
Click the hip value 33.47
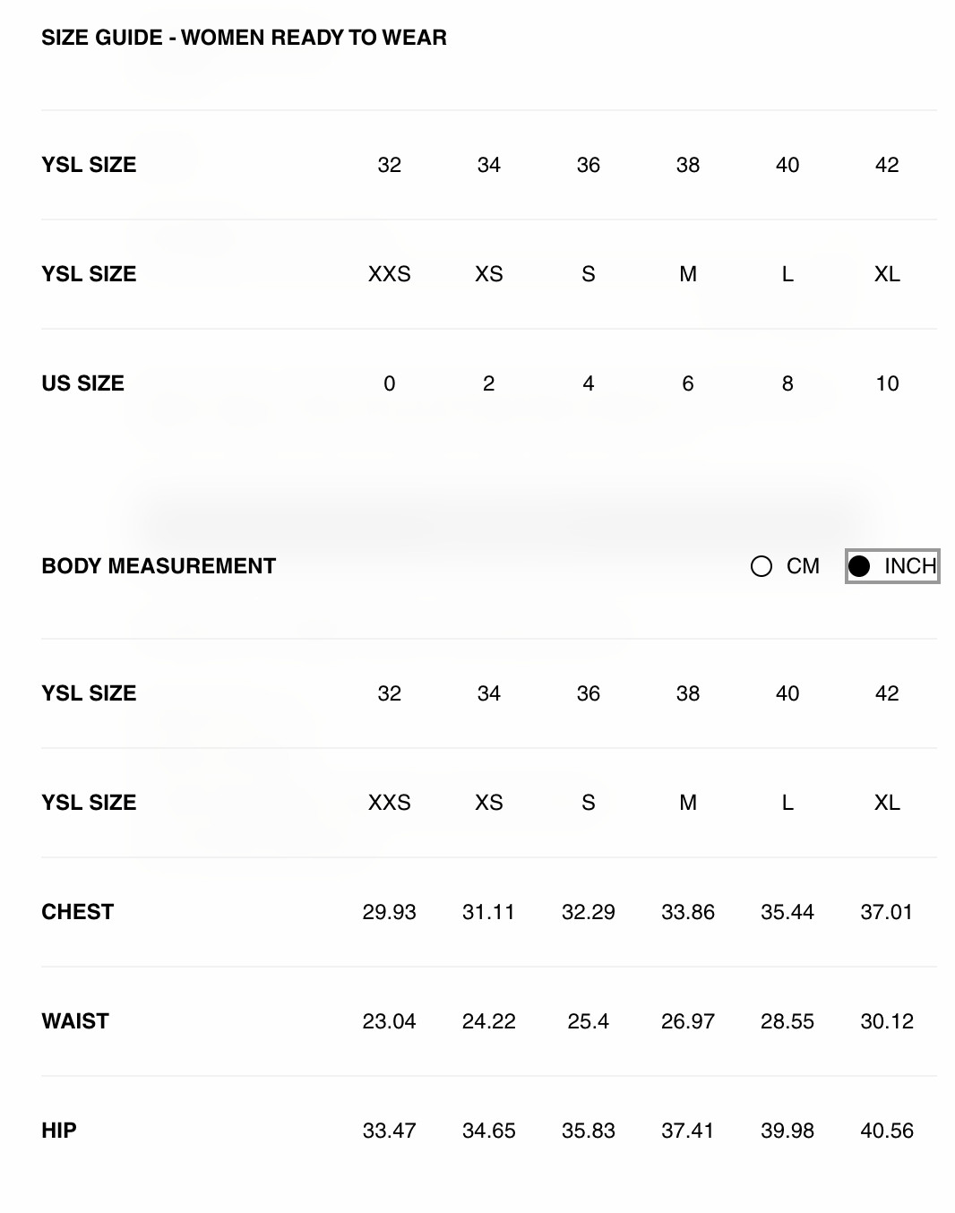click(x=390, y=1131)
